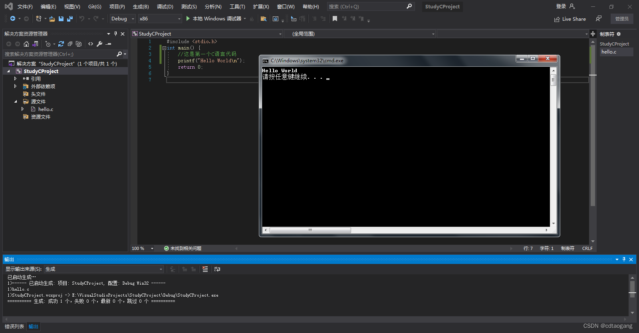Click the search magnifier in Solution Explorer

119,54
